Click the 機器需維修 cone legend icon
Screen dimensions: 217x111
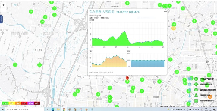[x=190, y=95]
